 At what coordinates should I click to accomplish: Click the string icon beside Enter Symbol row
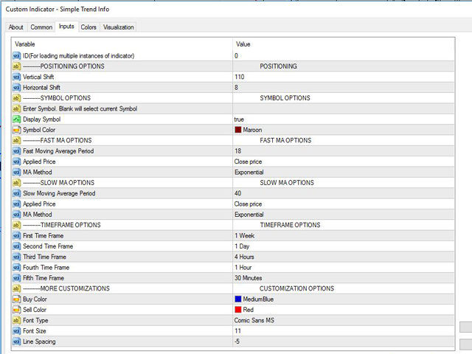[16, 108]
